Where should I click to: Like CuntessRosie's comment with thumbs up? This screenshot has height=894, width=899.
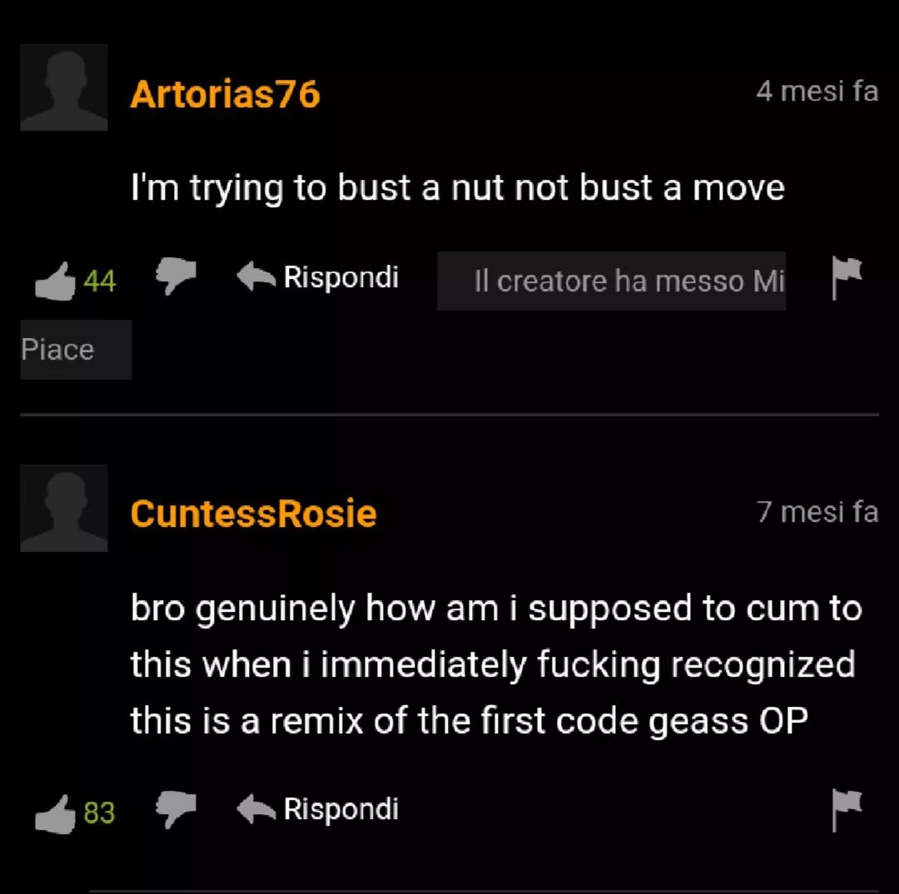tap(55, 814)
